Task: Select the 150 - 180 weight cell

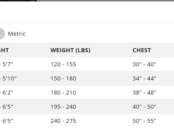Action: [63, 78]
